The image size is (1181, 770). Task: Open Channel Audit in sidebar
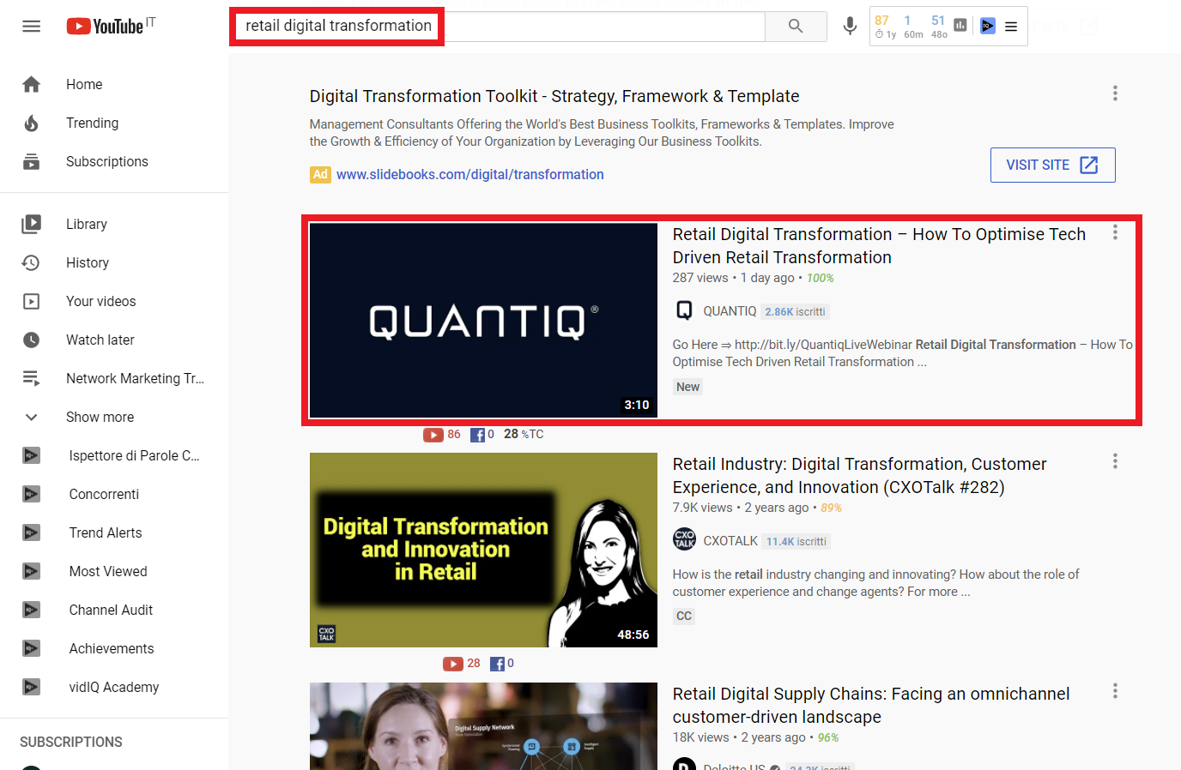(x=114, y=610)
